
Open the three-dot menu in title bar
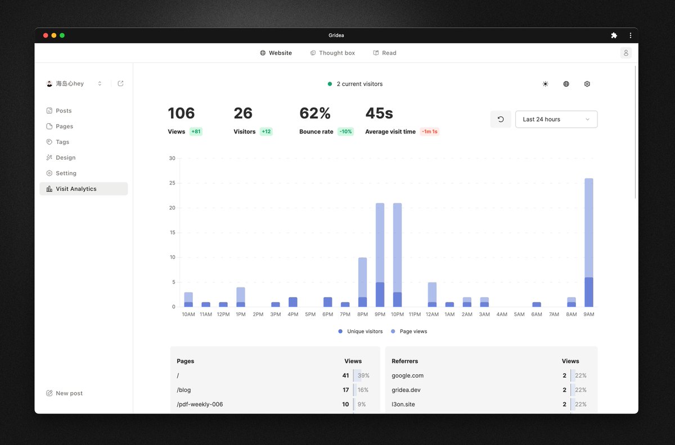click(630, 35)
